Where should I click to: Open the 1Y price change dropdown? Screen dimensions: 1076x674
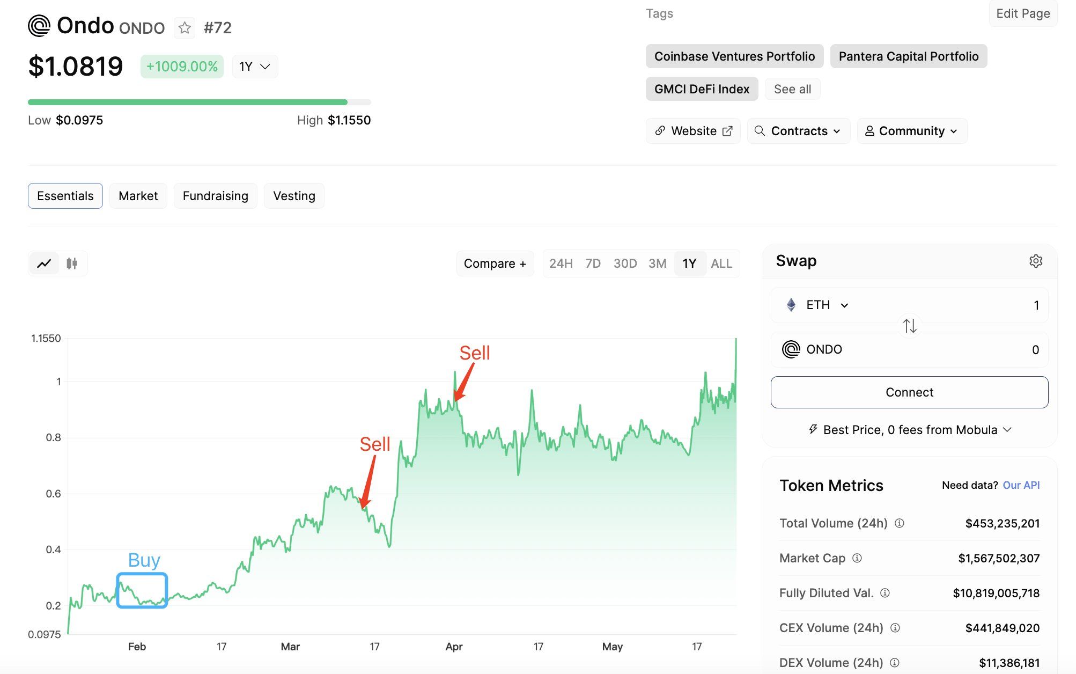(255, 67)
